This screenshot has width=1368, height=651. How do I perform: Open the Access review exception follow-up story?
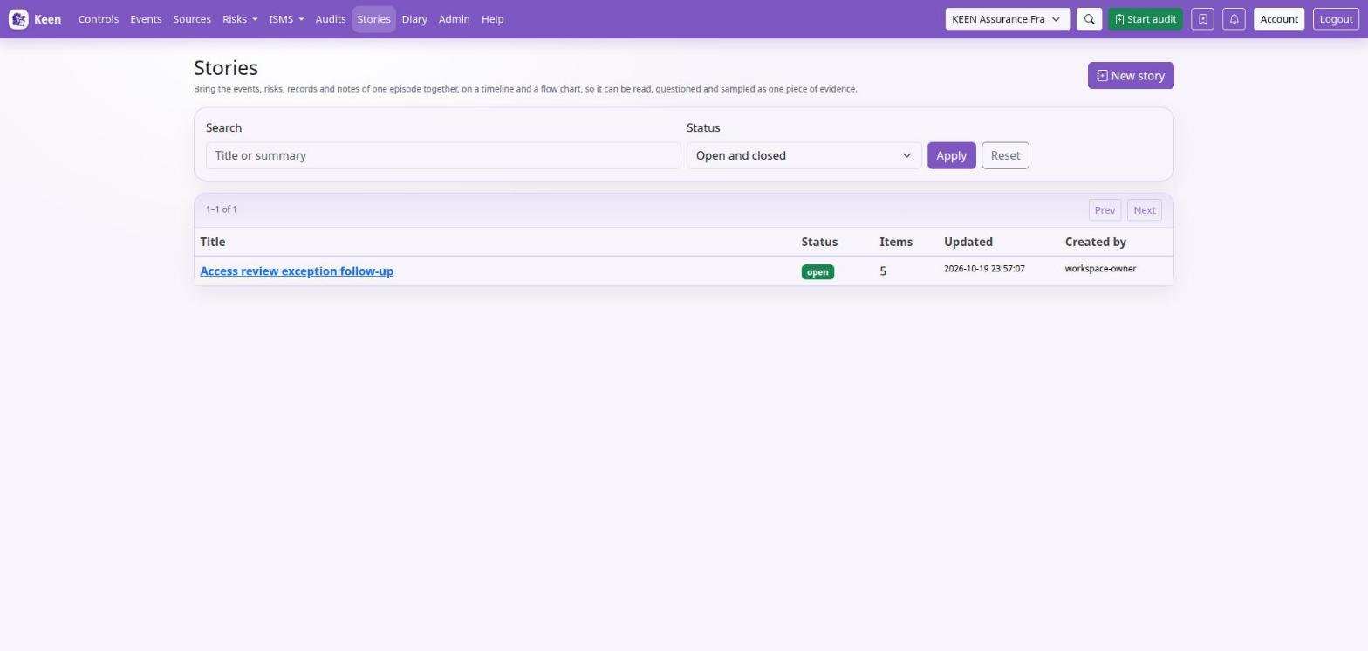297,271
